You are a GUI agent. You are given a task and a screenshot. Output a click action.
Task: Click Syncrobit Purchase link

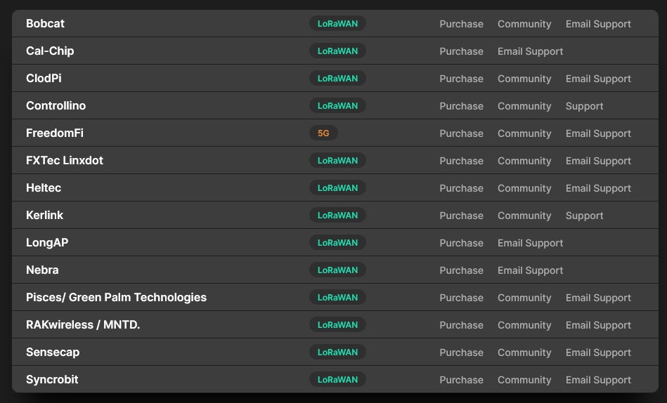click(x=461, y=380)
